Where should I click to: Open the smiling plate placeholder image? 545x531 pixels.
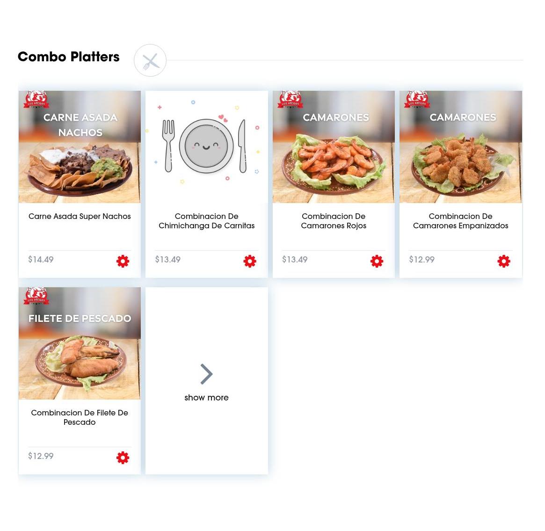[206, 146]
